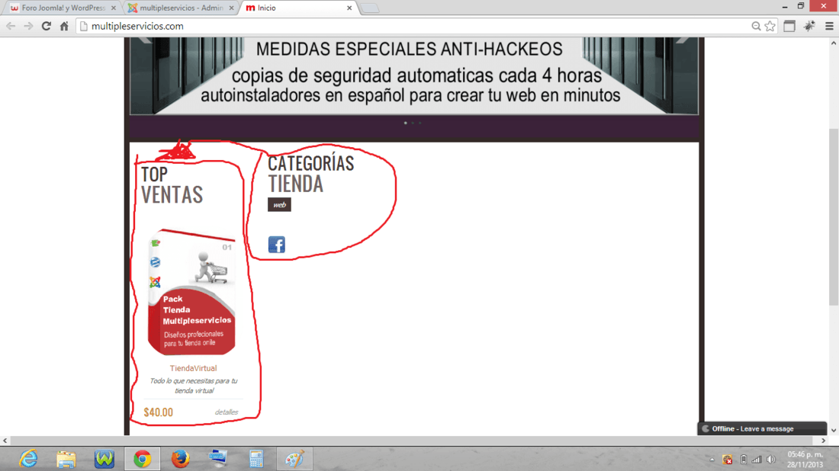
Task: Switch to the Foro Joomla y WordPress tab
Action: [x=63, y=8]
